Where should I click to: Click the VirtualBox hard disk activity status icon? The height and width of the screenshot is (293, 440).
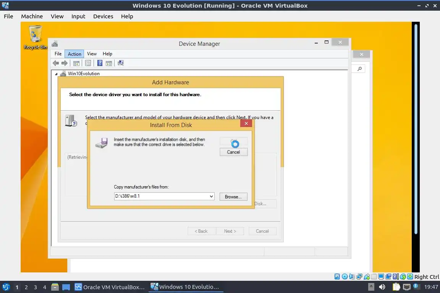337,277
